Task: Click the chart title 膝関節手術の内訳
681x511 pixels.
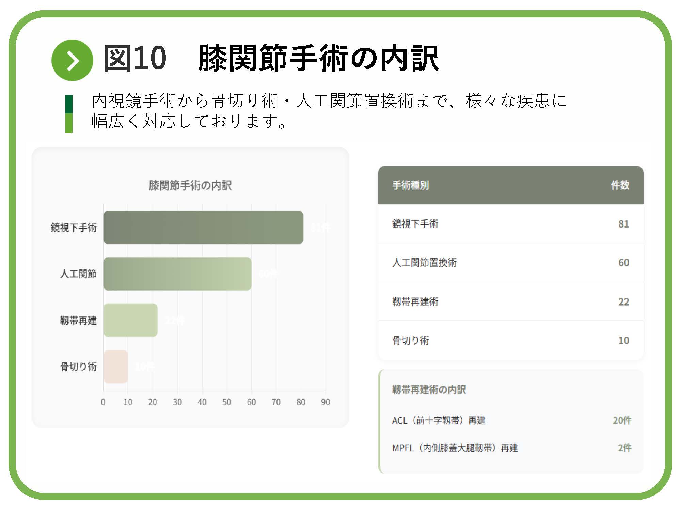Action: [x=190, y=185]
